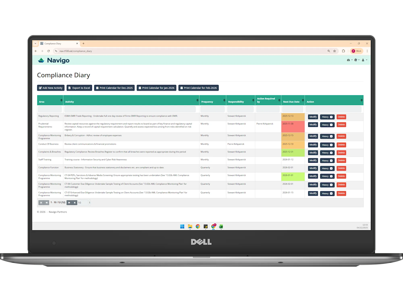This screenshot has width=403, height=302.
Task: Click the rows-per-page field showing 10
Action: pos(82,203)
